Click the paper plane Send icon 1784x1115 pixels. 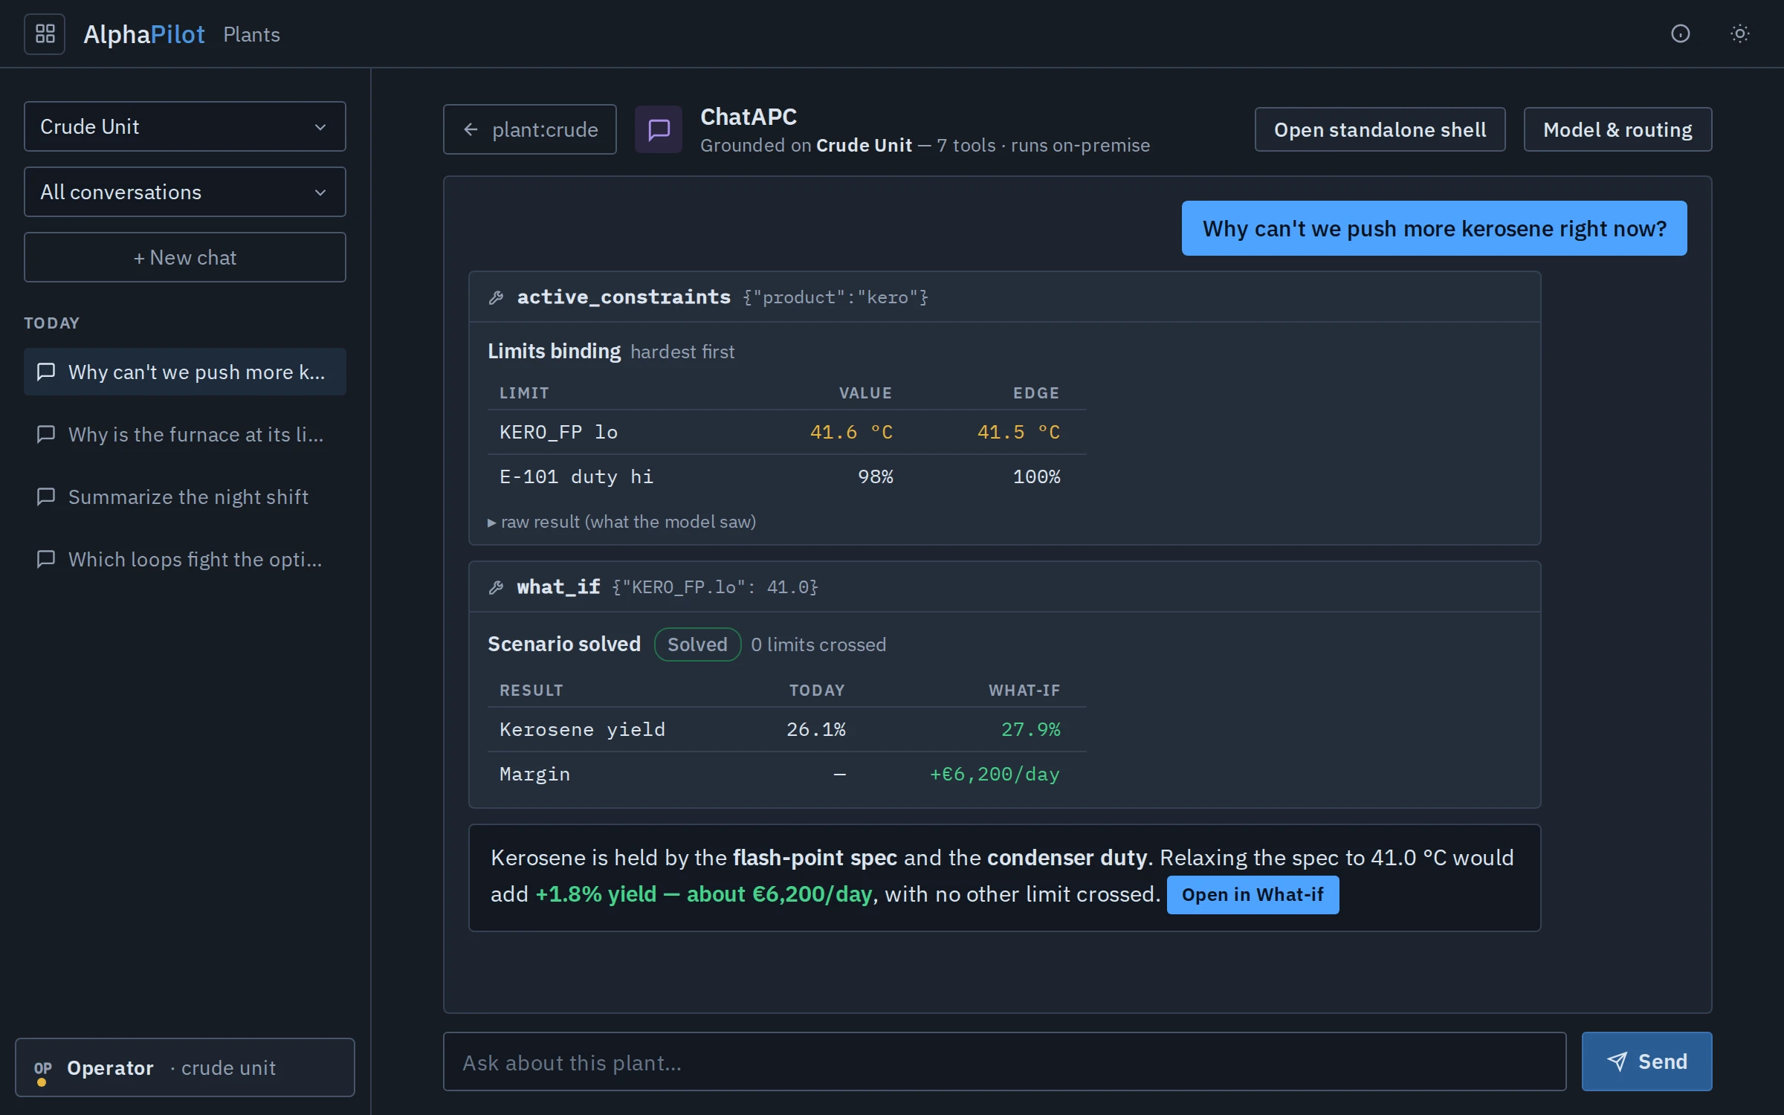[1617, 1061]
